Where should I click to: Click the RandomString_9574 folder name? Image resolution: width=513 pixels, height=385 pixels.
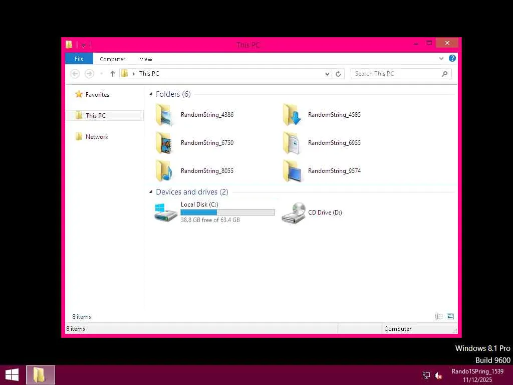pos(334,171)
